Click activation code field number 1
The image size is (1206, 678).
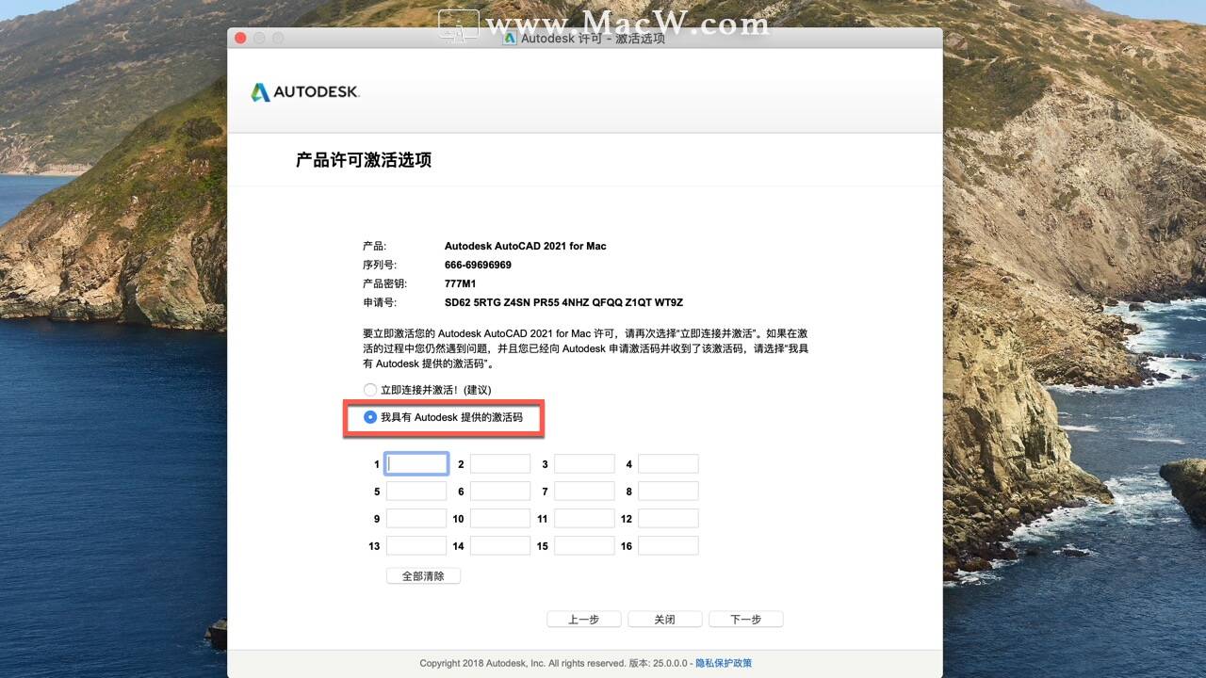pyautogui.click(x=416, y=463)
